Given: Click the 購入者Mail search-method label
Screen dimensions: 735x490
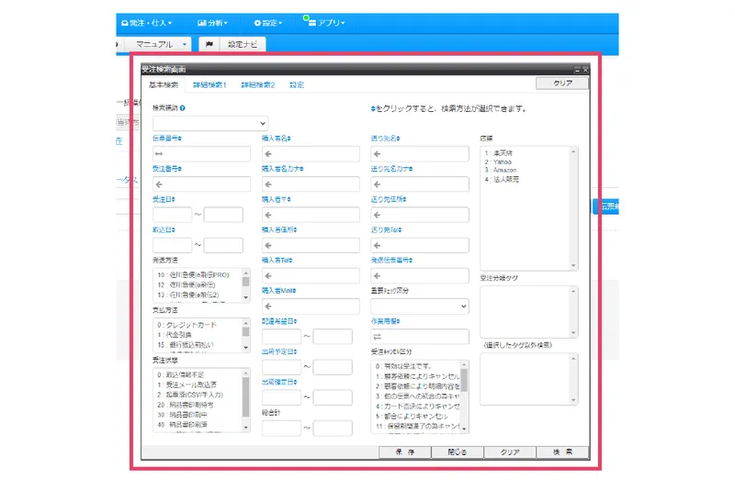Looking at the screenshot, I should [279, 291].
